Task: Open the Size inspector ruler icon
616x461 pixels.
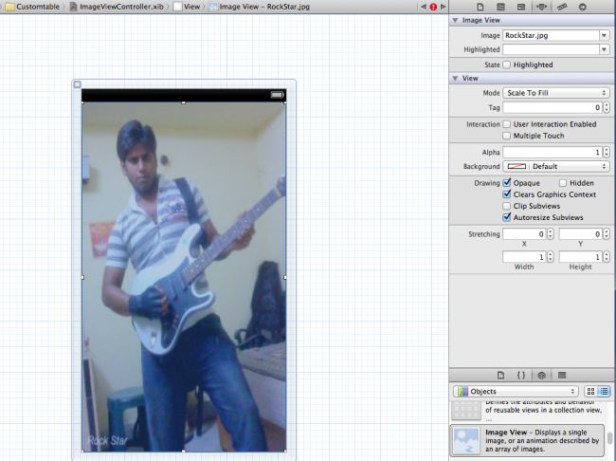Action: [x=562, y=7]
